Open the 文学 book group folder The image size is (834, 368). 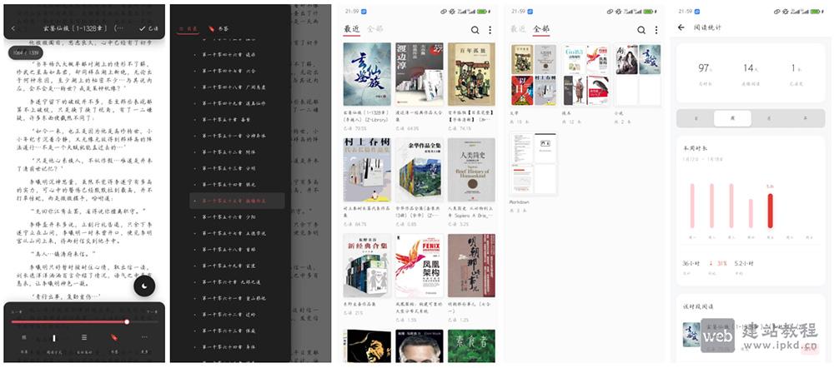[x=534, y=75]
